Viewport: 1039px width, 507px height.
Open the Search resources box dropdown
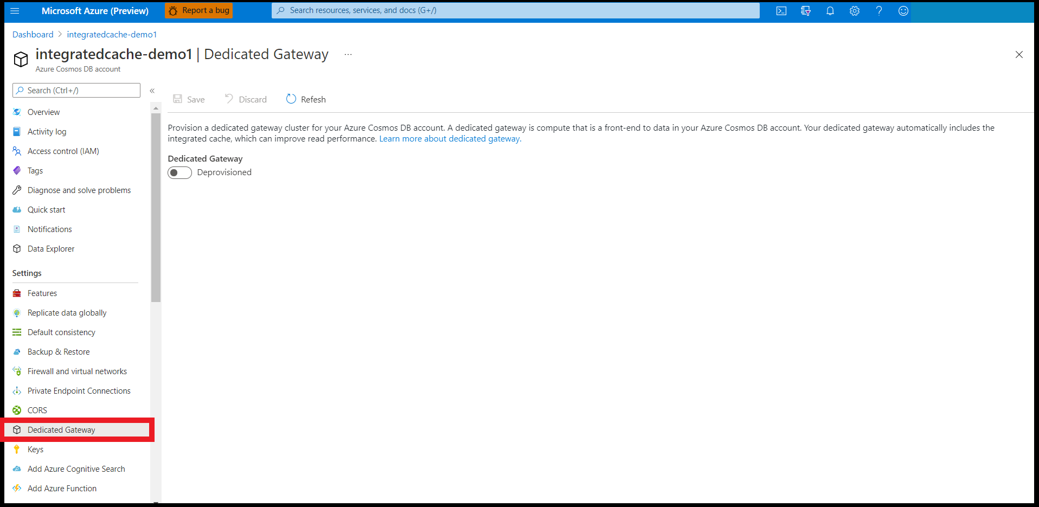[x=515, y=10]
